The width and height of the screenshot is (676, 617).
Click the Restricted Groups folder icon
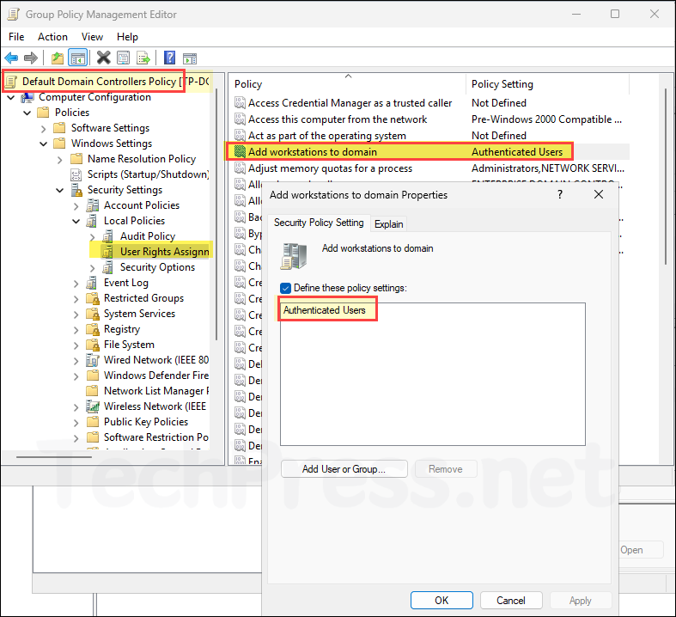tap(93, 298)
